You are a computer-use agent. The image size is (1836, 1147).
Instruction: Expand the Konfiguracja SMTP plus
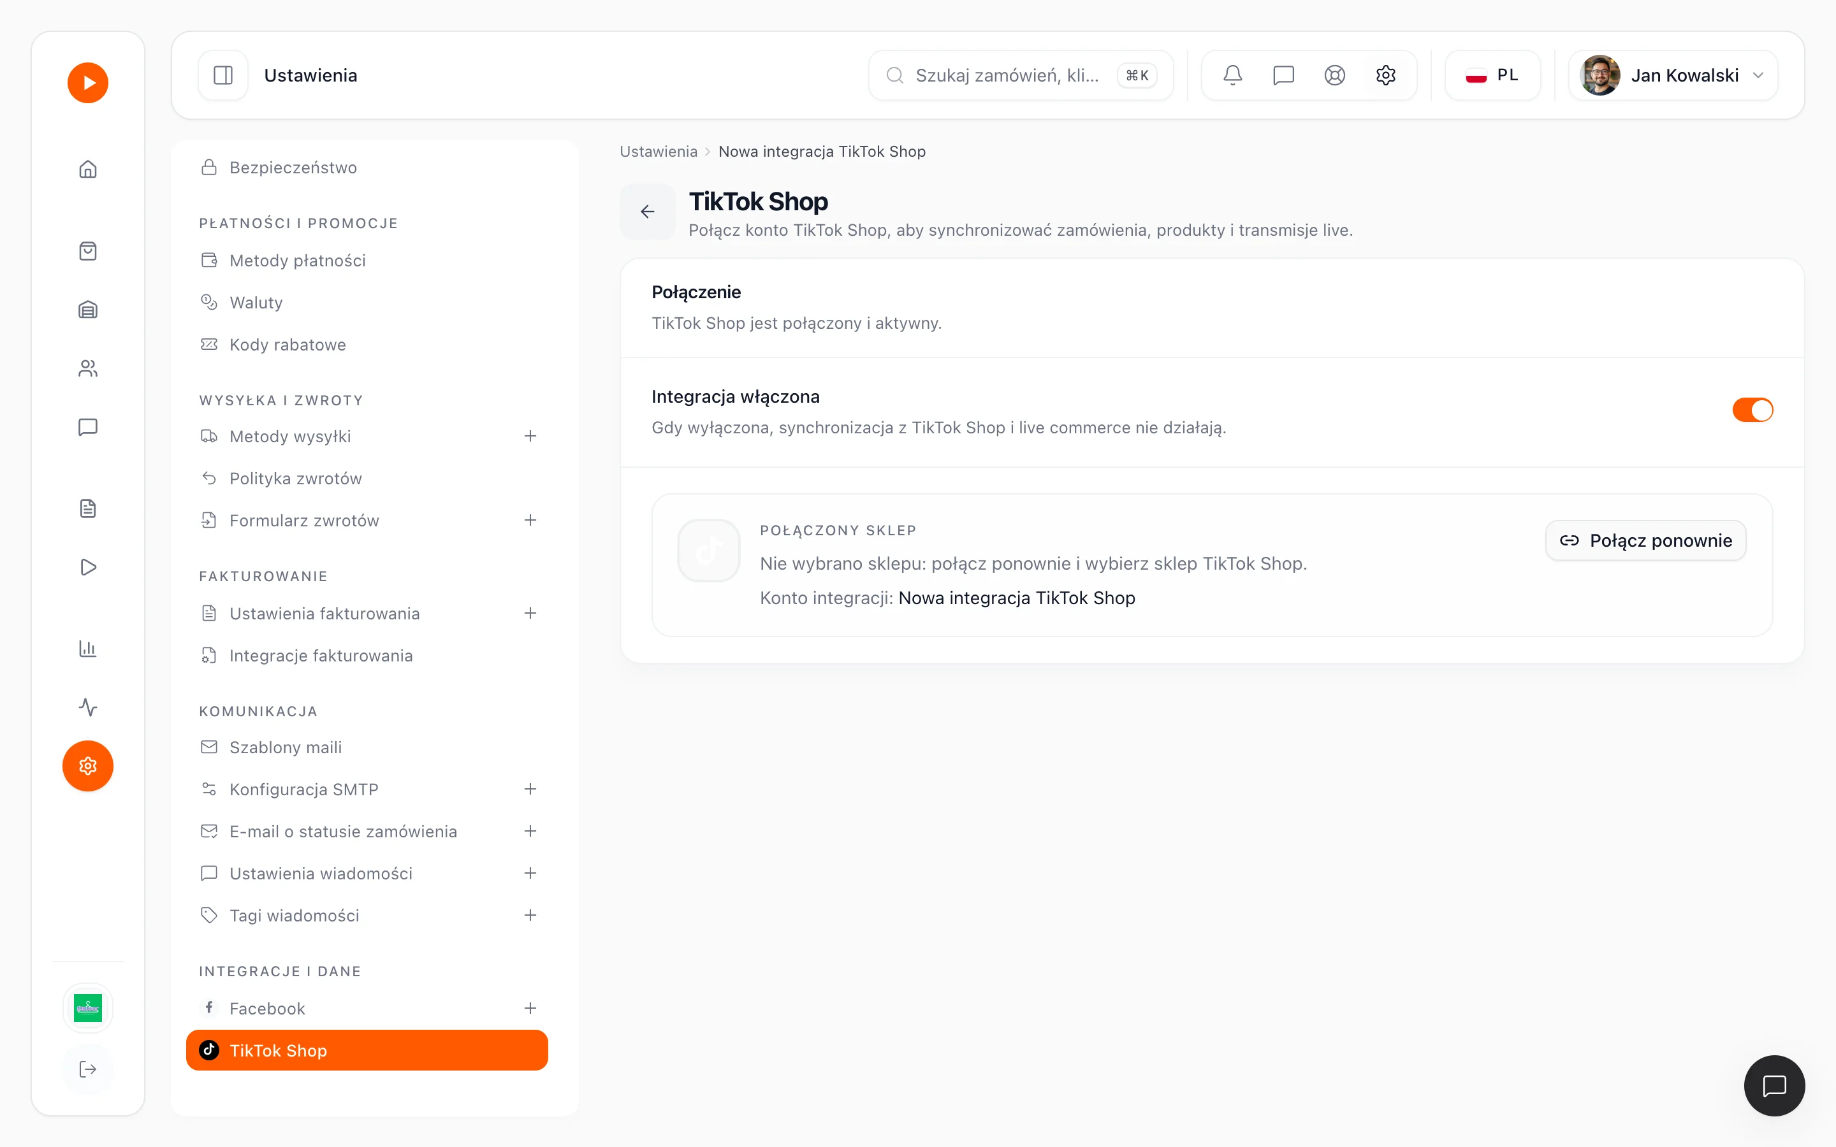point(530,789)
